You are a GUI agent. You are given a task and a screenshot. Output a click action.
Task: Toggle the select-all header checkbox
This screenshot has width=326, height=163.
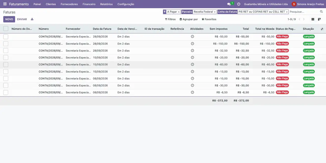(x=6, y=29)
